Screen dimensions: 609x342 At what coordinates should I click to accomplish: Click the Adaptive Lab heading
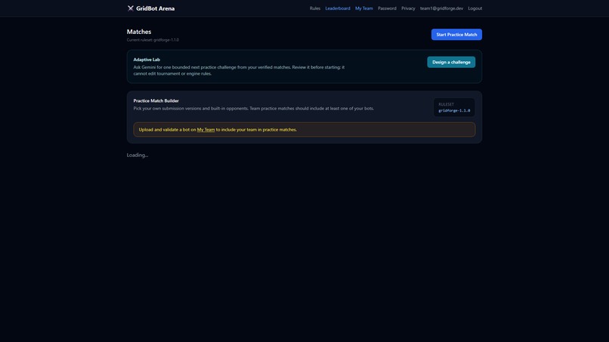pos(147,60)
